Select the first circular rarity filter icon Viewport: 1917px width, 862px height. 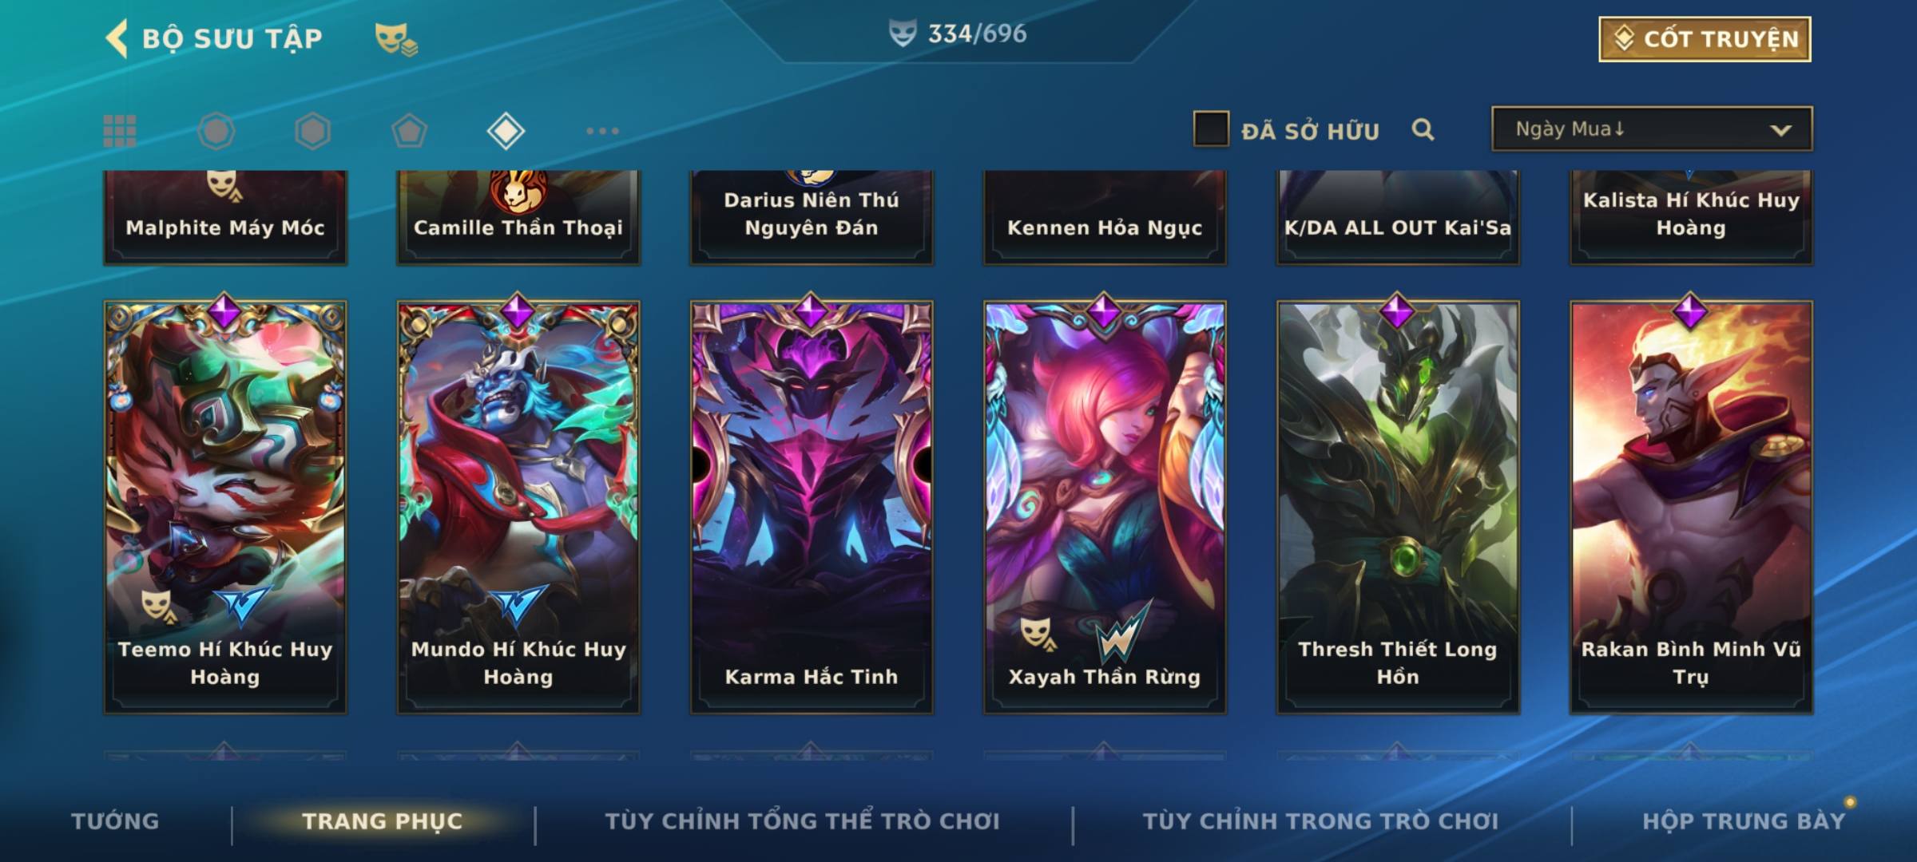point(216,131)
